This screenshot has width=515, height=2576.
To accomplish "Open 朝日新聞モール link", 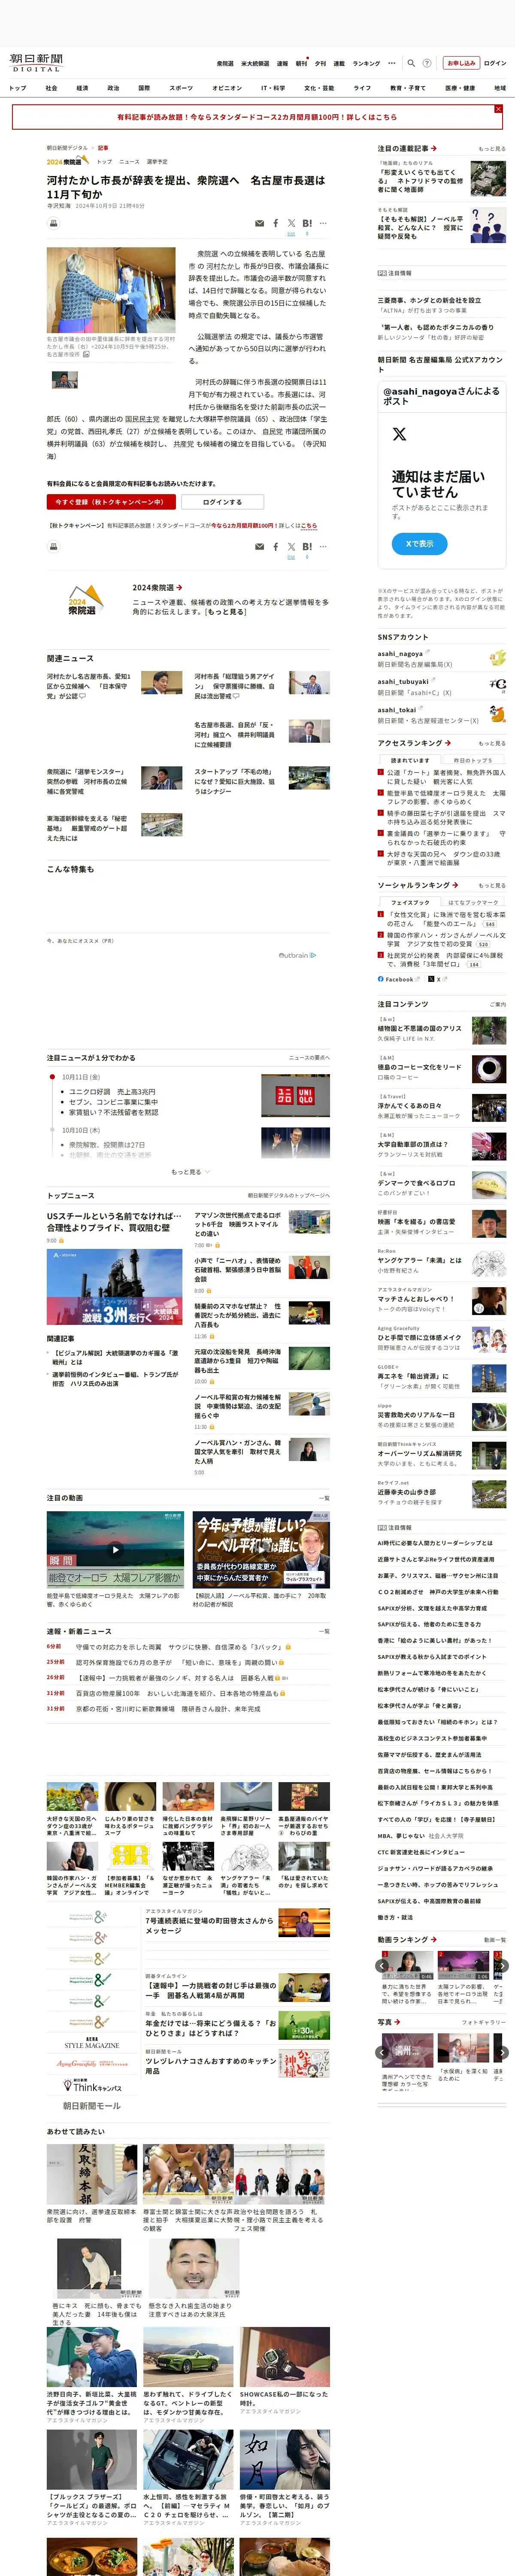I will (x=92, y=2106).
